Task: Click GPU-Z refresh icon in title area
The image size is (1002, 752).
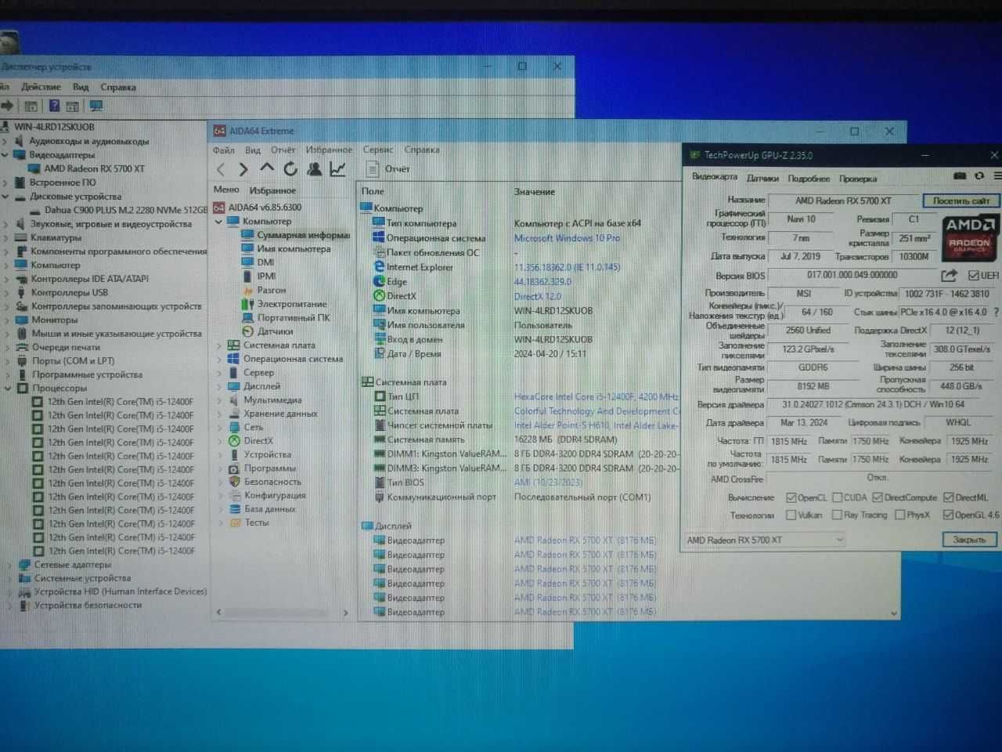Action: pyautogui.click(x=979, y=176)
